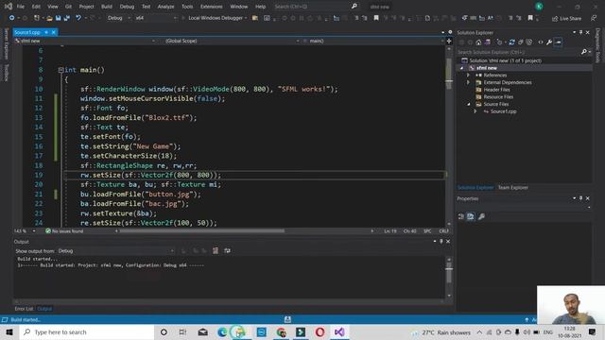
Task: Click the Undo arrow icon
Action: [78, 18]
